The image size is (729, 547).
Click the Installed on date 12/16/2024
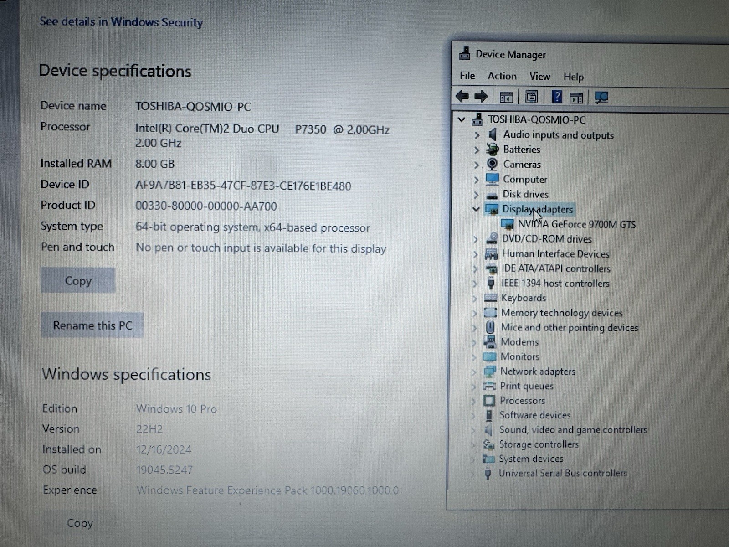pyautogui.click(x=164, y=449)
